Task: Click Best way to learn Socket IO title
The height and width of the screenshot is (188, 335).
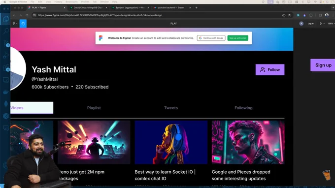Action: point(165,175)
